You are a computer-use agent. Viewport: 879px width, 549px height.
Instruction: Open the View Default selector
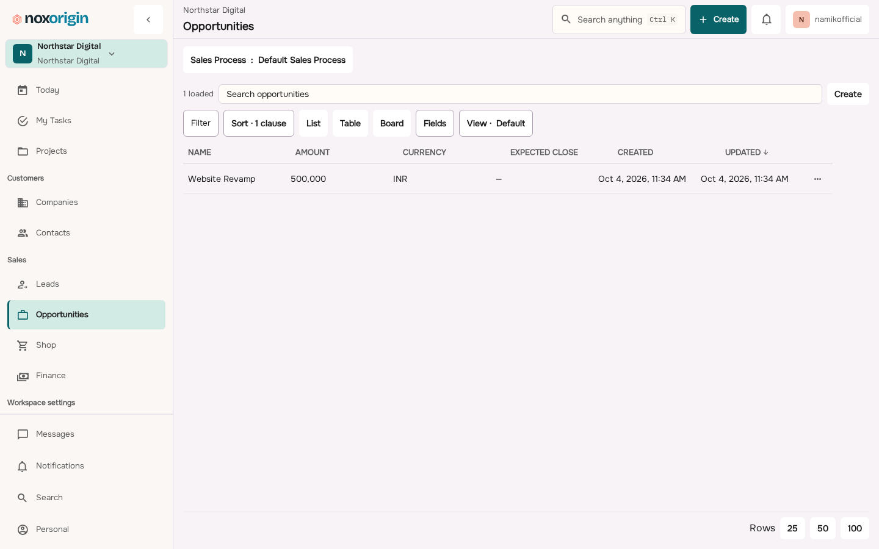pyautogui.click(x=496, y=123)
